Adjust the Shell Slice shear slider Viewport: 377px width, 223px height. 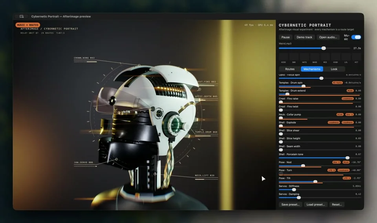click(x=320, y=134)
